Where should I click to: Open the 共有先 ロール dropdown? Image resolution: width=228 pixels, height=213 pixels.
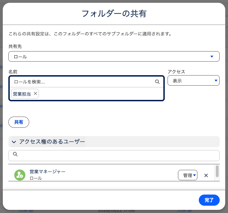pyautogui.click(x=114, y=56)
